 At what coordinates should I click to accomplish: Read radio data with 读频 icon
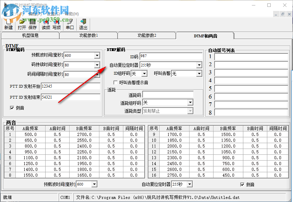coord(46,24)
